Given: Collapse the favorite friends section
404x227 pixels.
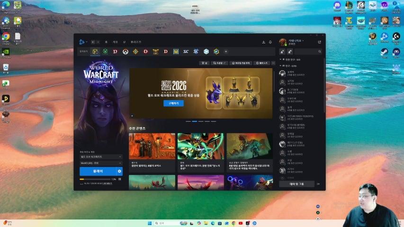Looking at the screenshot, I should (x=280, y=60).
